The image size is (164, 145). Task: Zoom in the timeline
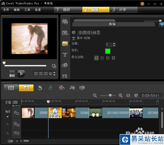point(120,95)
